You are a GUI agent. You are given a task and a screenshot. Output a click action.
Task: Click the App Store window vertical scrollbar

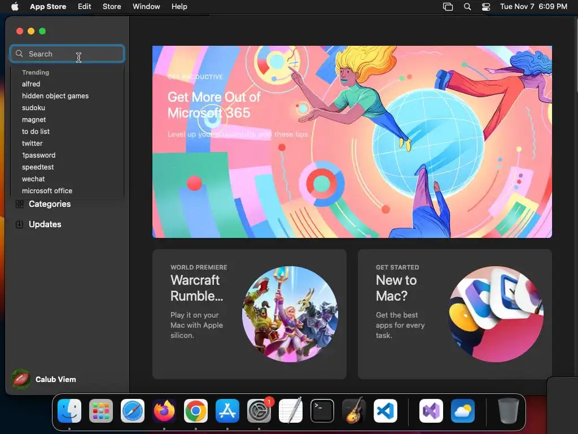576,55
